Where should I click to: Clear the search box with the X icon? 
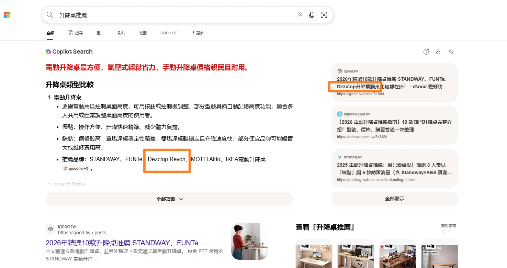[x=300, y=15]
